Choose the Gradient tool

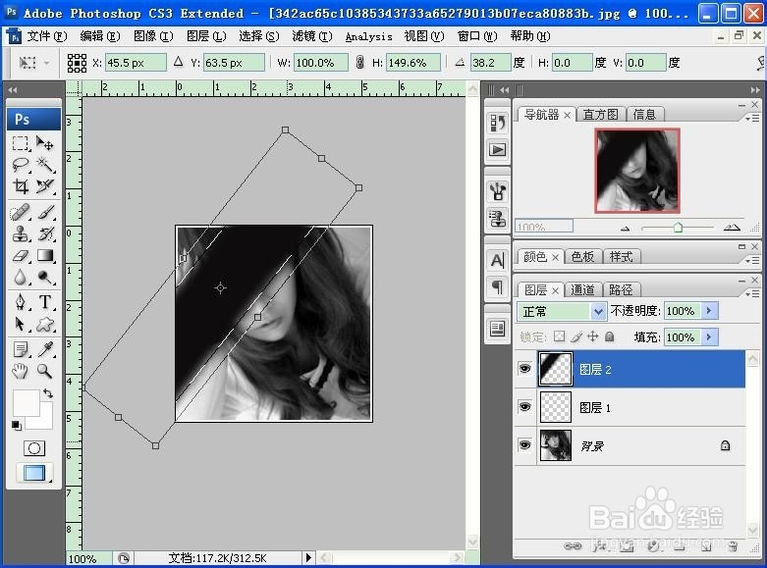(45, 256)
